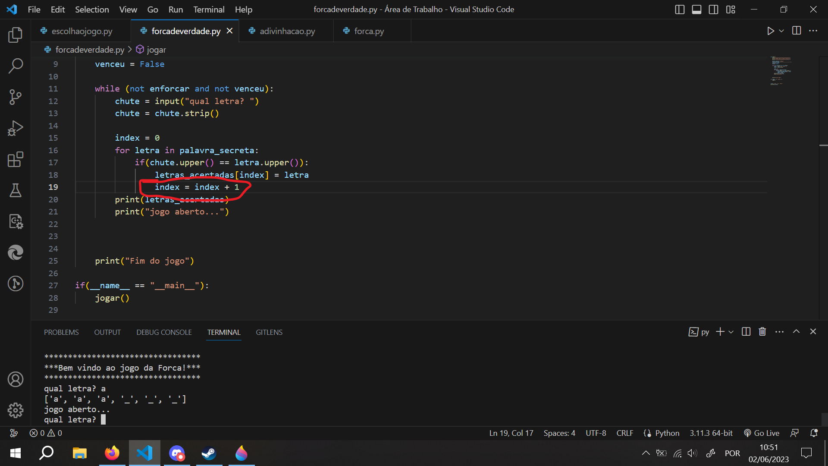Start Go Live server
The image size is (828, 466).
click(762, 433)
